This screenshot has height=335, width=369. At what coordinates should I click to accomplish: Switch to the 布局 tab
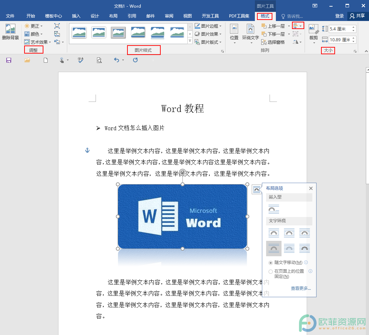tap(113, 16)
